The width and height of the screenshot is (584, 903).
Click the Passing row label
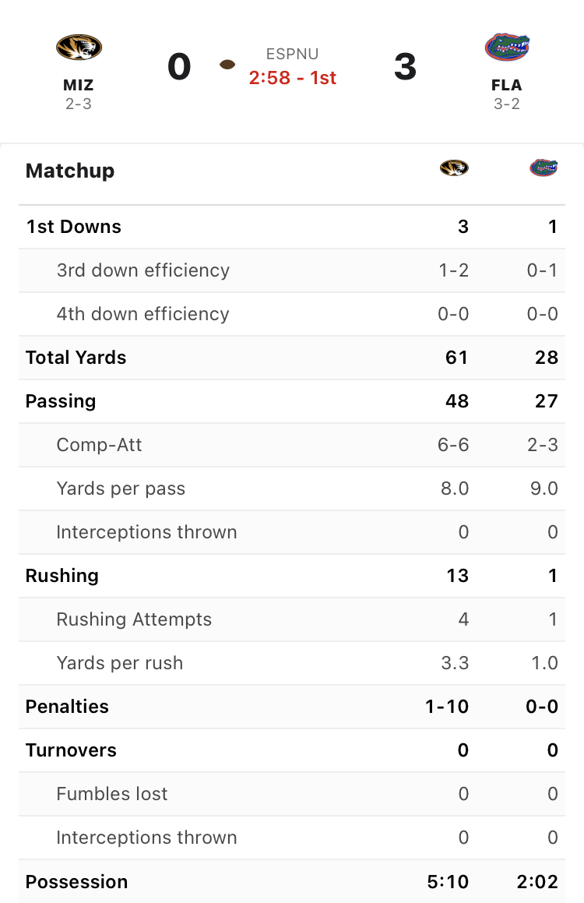point(61,401)
